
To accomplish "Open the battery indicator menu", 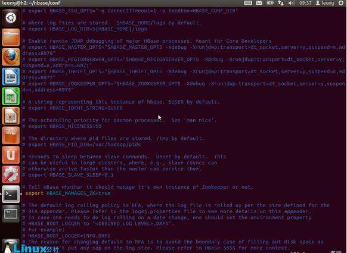I will pos(270,3).
